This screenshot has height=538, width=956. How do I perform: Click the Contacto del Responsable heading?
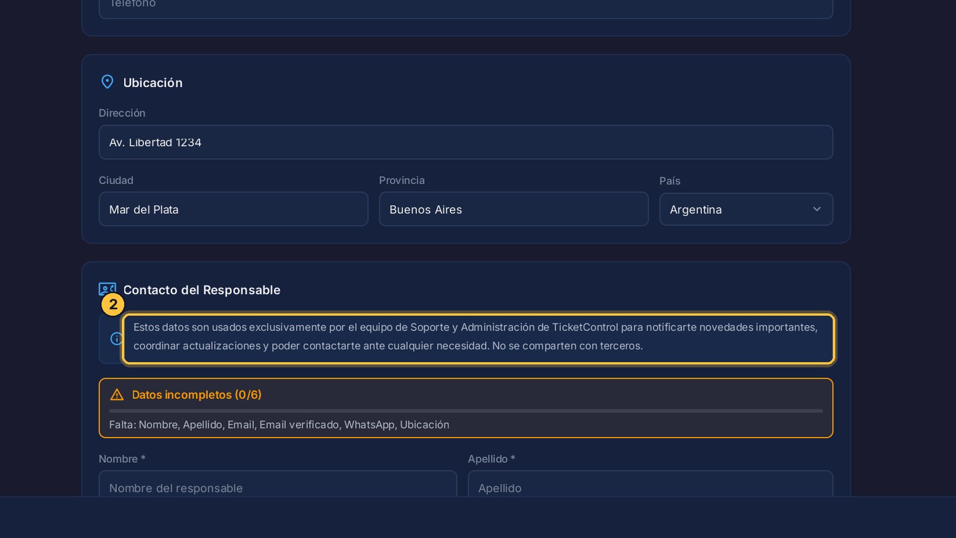click(x=202, y=290)
